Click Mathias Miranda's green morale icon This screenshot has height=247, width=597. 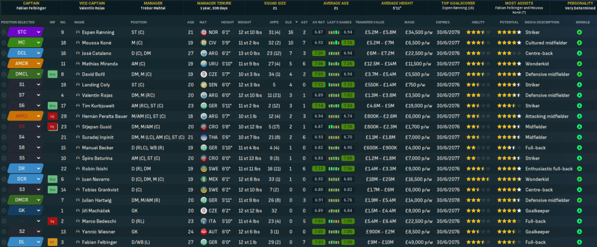click(579, 63)
